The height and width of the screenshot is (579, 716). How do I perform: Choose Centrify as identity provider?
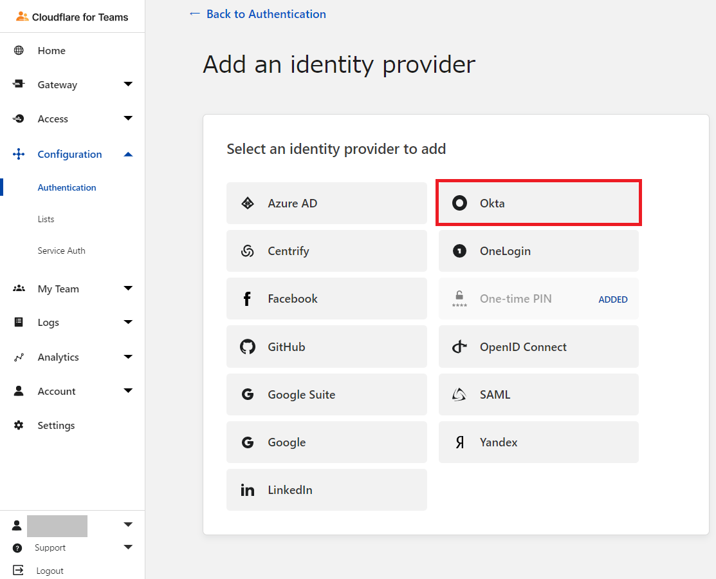click(x=327, y=251)
